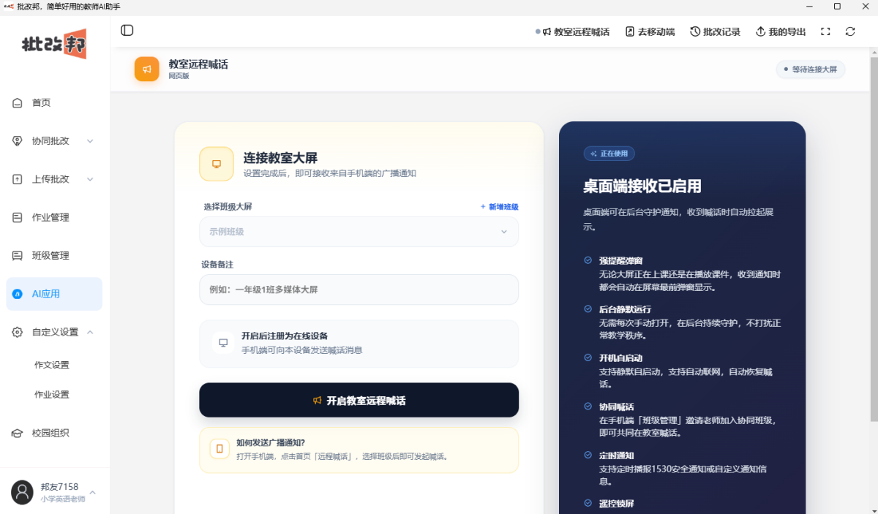The image size is (878, 514).
Task: Expand user menu chevron beside 邦友7158
Action: pyautogui.click(x=93, y=492)
